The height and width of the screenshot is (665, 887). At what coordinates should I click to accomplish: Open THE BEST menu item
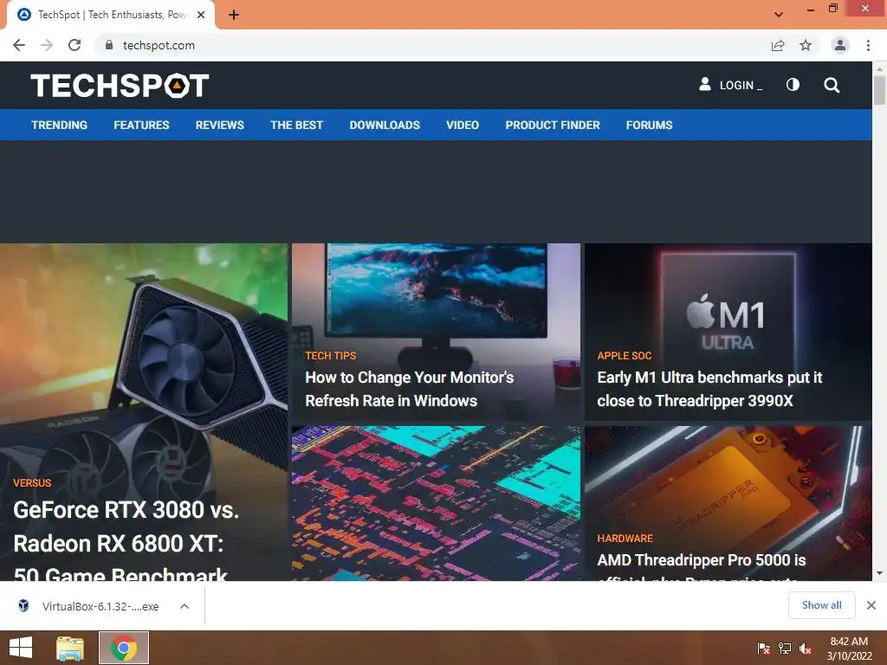tap(296, 125)
